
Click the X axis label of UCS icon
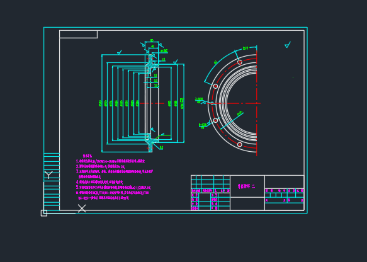pos(82,208)
